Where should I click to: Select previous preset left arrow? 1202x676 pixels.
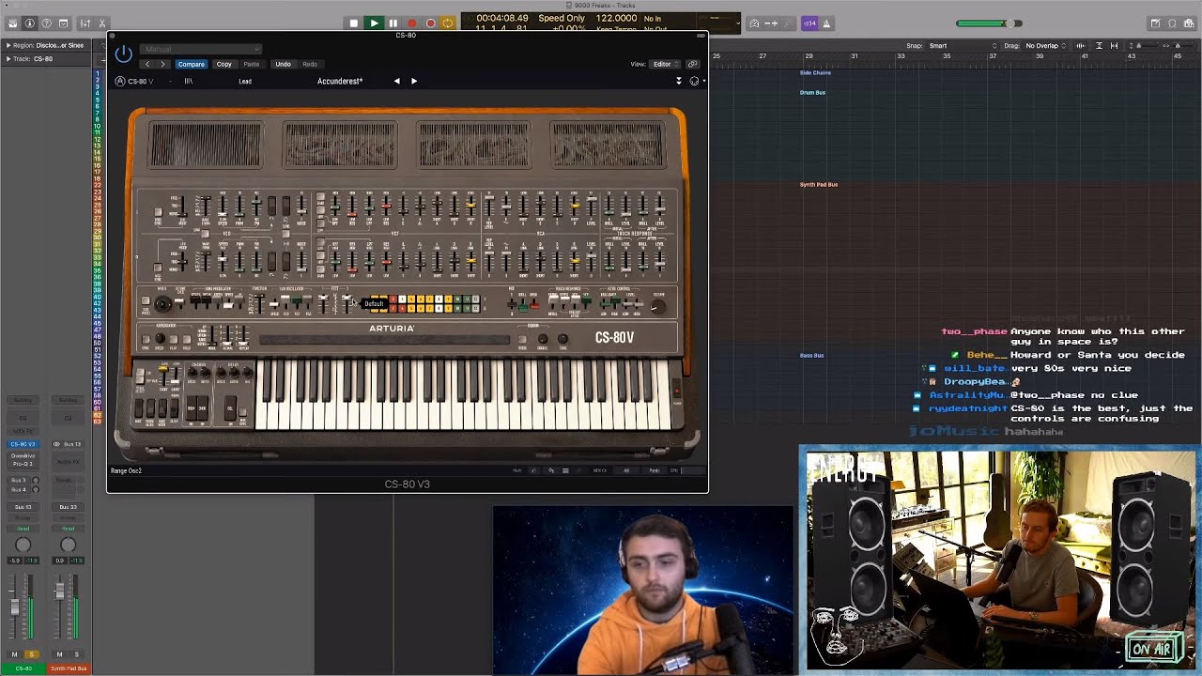(x=396, y=82)
